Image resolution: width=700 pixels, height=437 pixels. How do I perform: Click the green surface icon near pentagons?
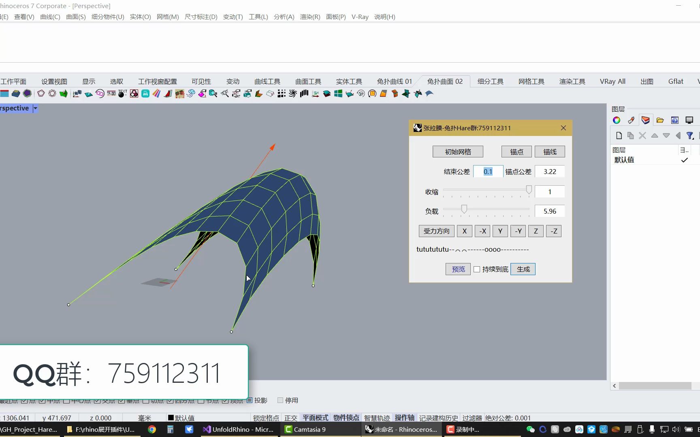pyautogui.click(x=64, y=93)
